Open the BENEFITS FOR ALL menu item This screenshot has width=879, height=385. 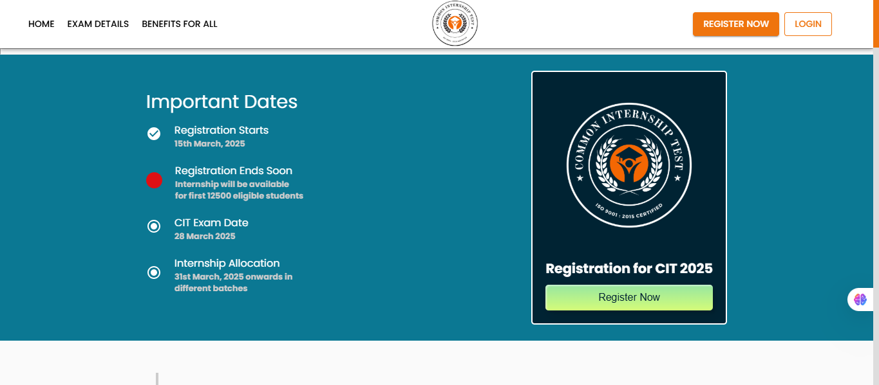point(180,24)
